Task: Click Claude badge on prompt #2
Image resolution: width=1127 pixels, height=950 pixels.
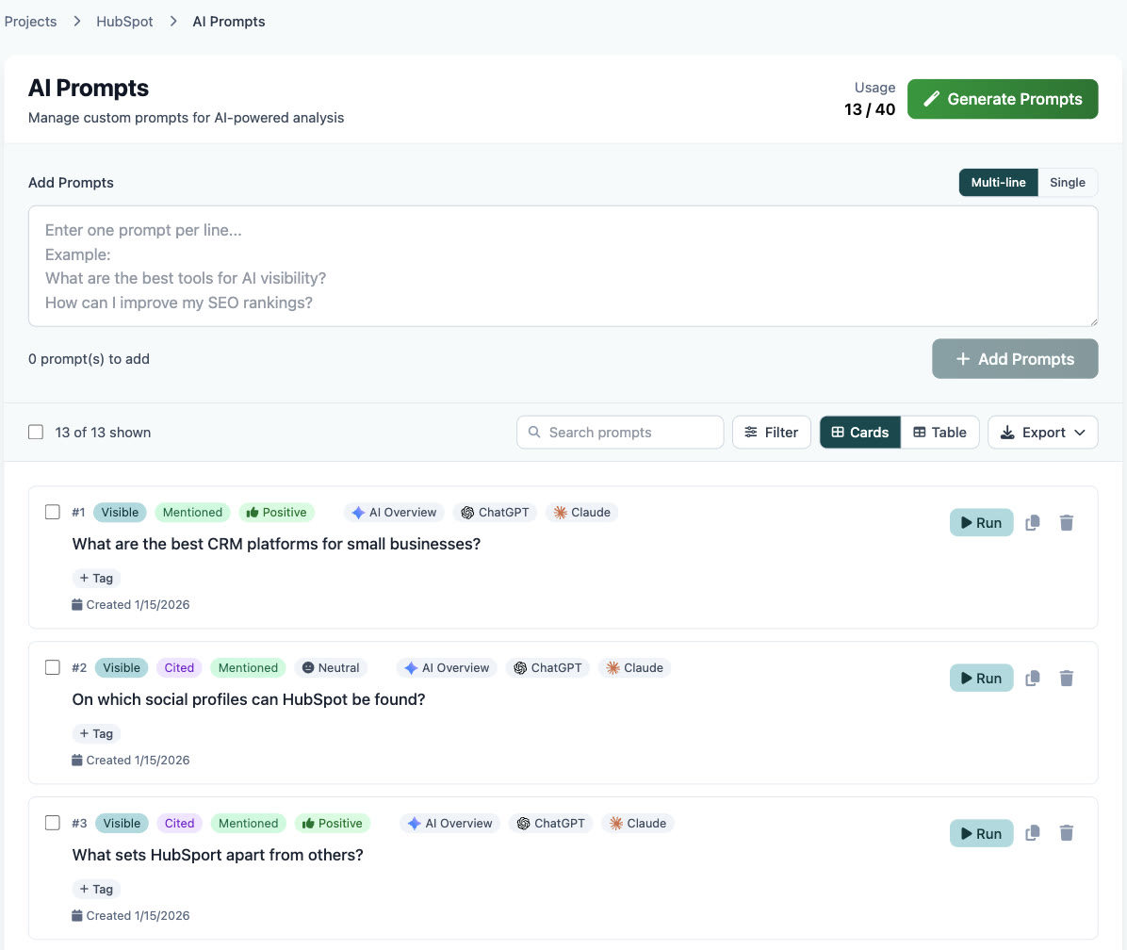Action: [x=634, y=667]
